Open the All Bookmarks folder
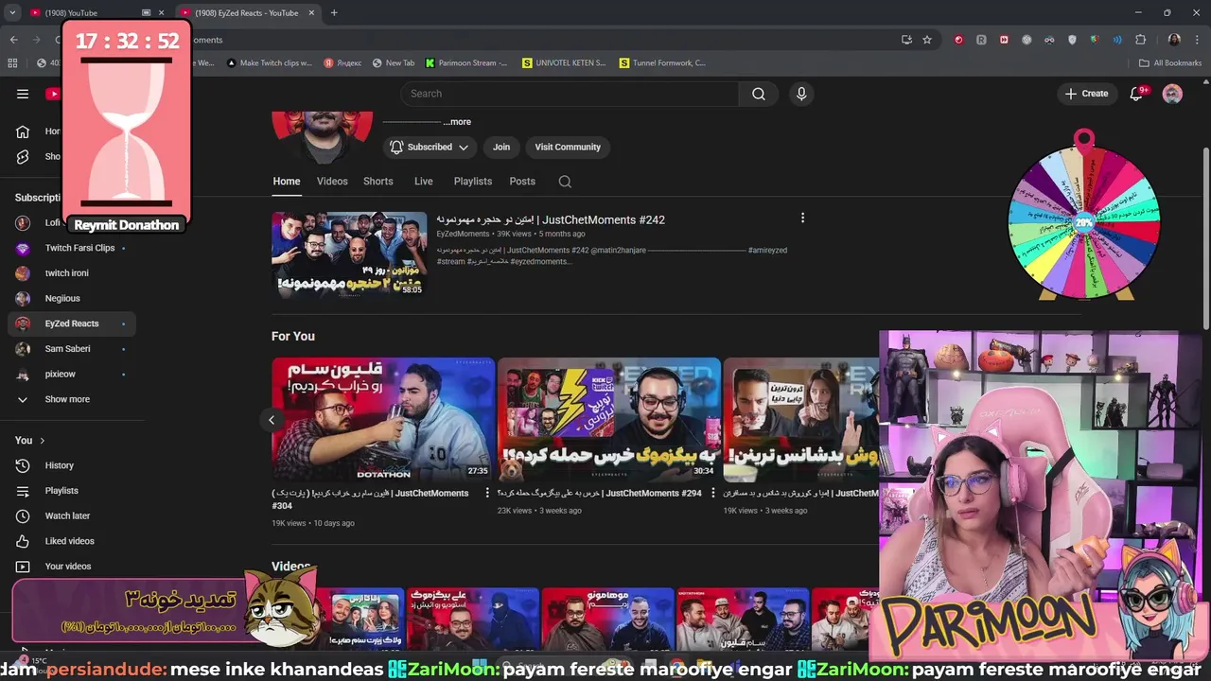 tap(1169, 63)
